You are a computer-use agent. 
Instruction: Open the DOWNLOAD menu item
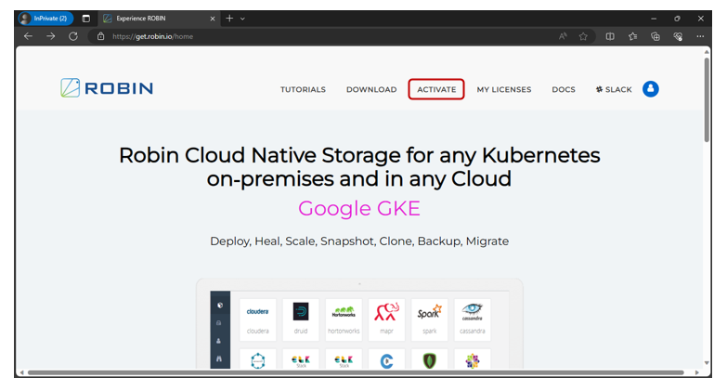click(x=371, y=89)
